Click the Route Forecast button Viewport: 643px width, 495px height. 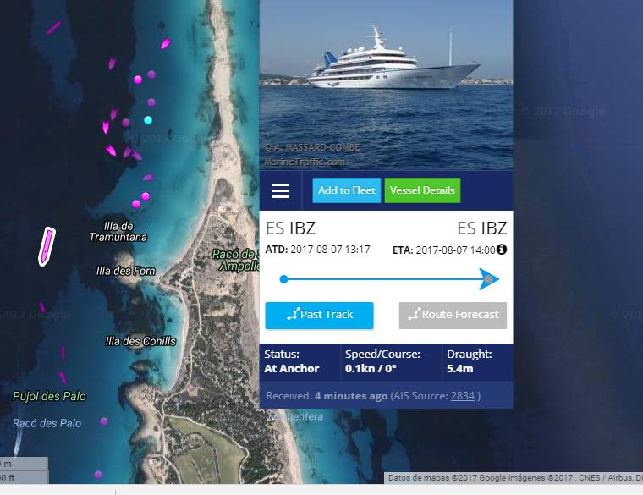click(x=453, y=316)
